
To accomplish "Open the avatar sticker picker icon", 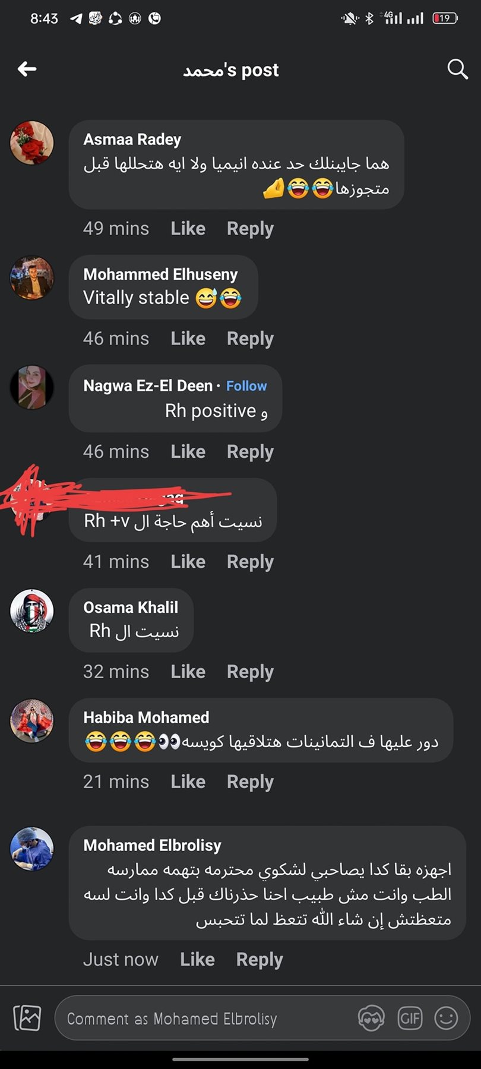I will pos(372,1019).
